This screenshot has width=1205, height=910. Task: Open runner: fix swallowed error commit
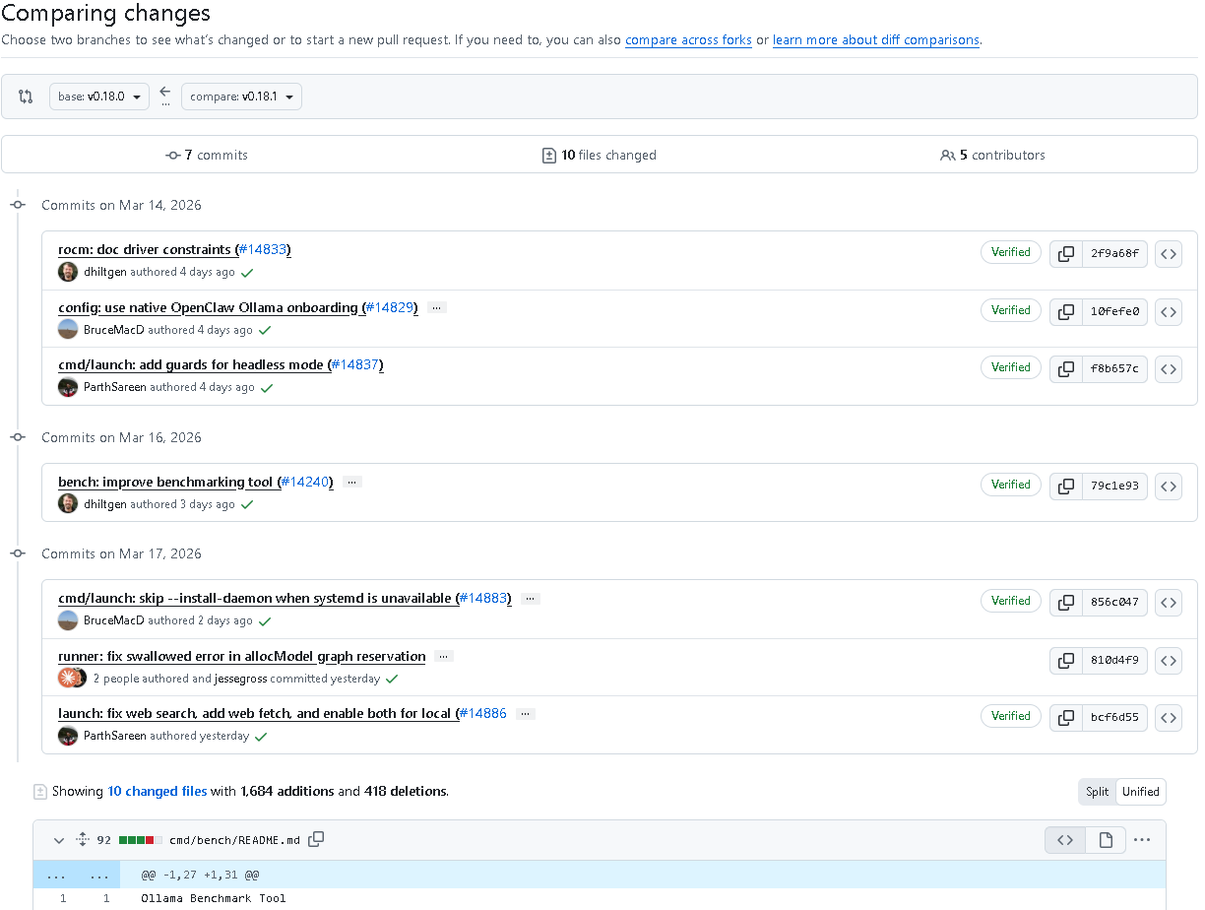tap(242, 657)
